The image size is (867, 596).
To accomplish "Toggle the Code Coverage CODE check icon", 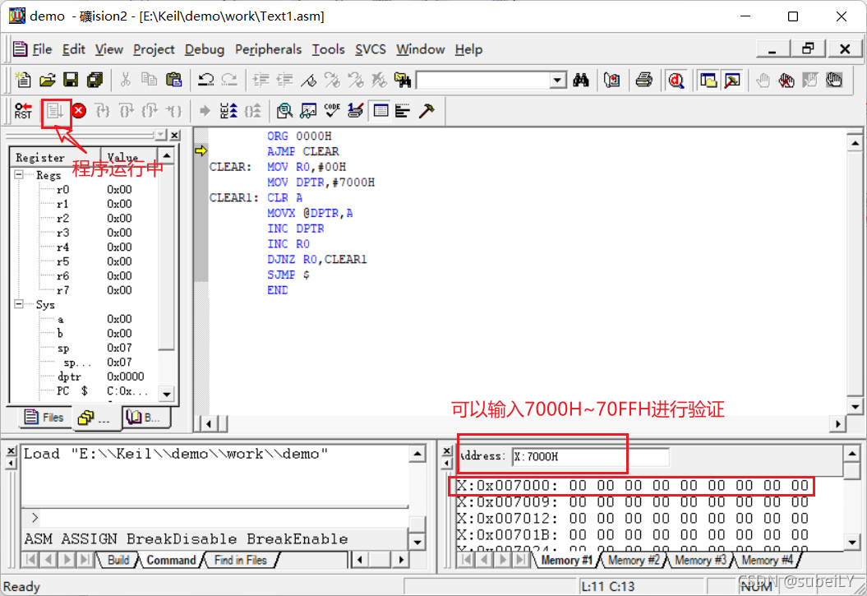I will pos(332,111).
